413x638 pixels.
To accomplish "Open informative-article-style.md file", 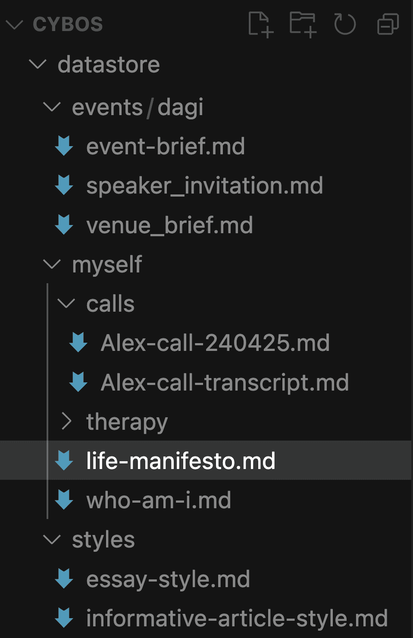I will click(237, 619).
